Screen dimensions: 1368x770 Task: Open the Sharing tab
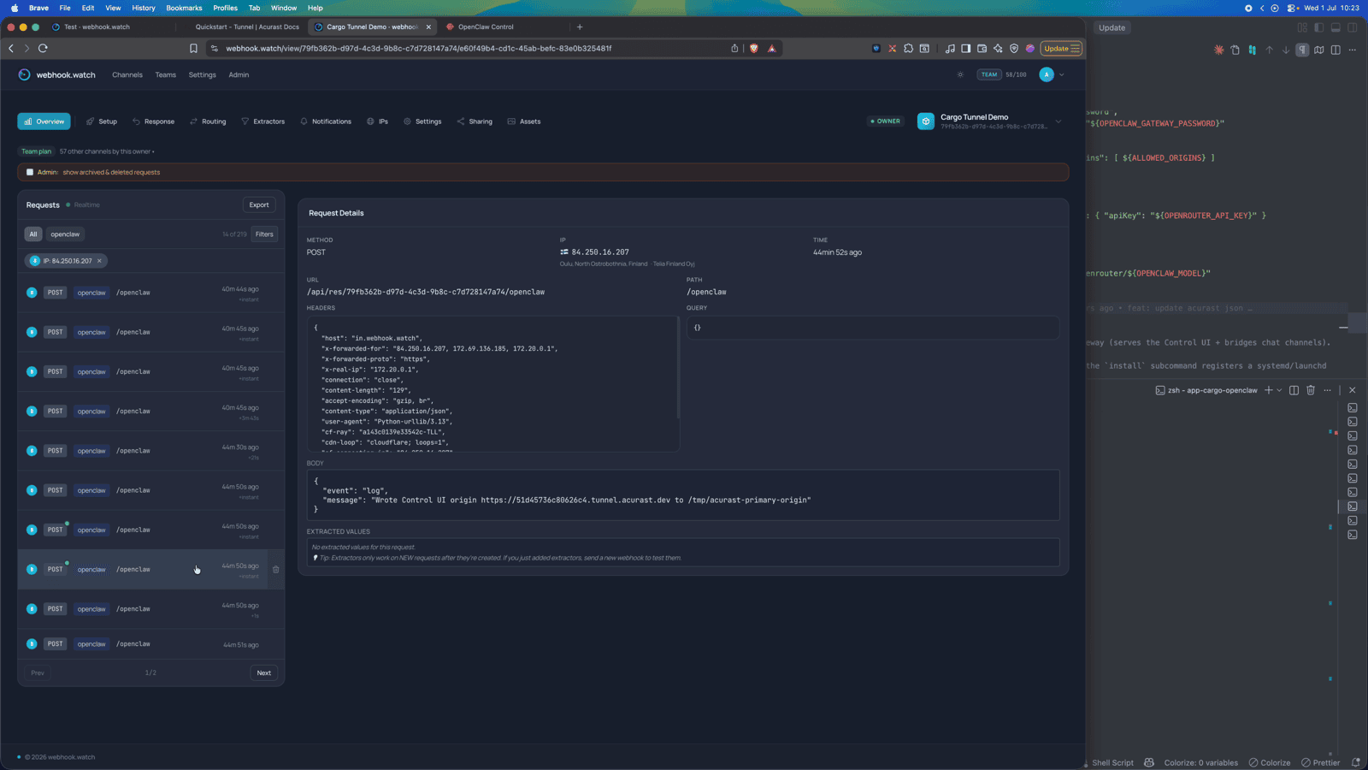click(x=475, y=121)
